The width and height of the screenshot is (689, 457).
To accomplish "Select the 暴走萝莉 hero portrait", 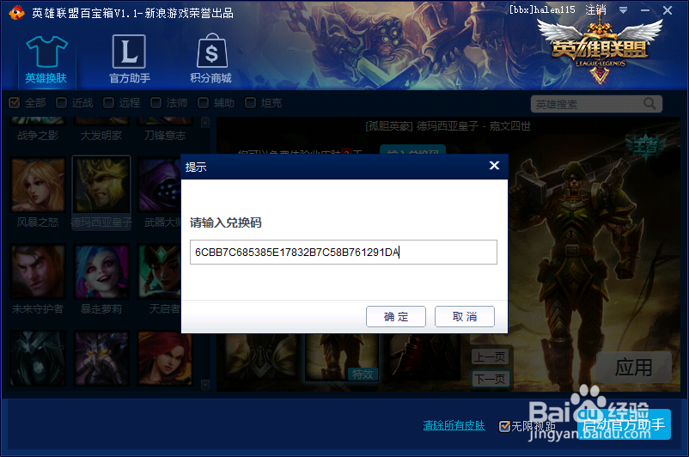I will [x=101, y=272].
